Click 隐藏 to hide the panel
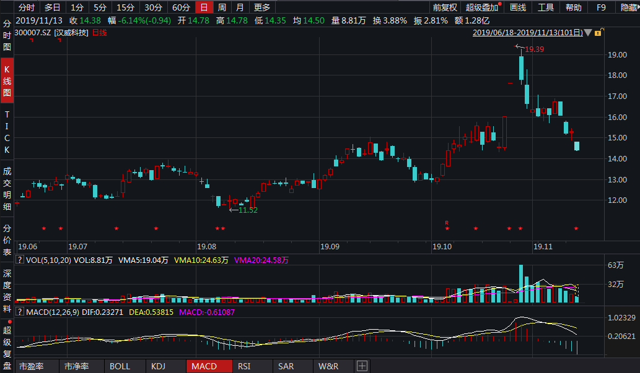640x373 pixels. coord(629,7)
